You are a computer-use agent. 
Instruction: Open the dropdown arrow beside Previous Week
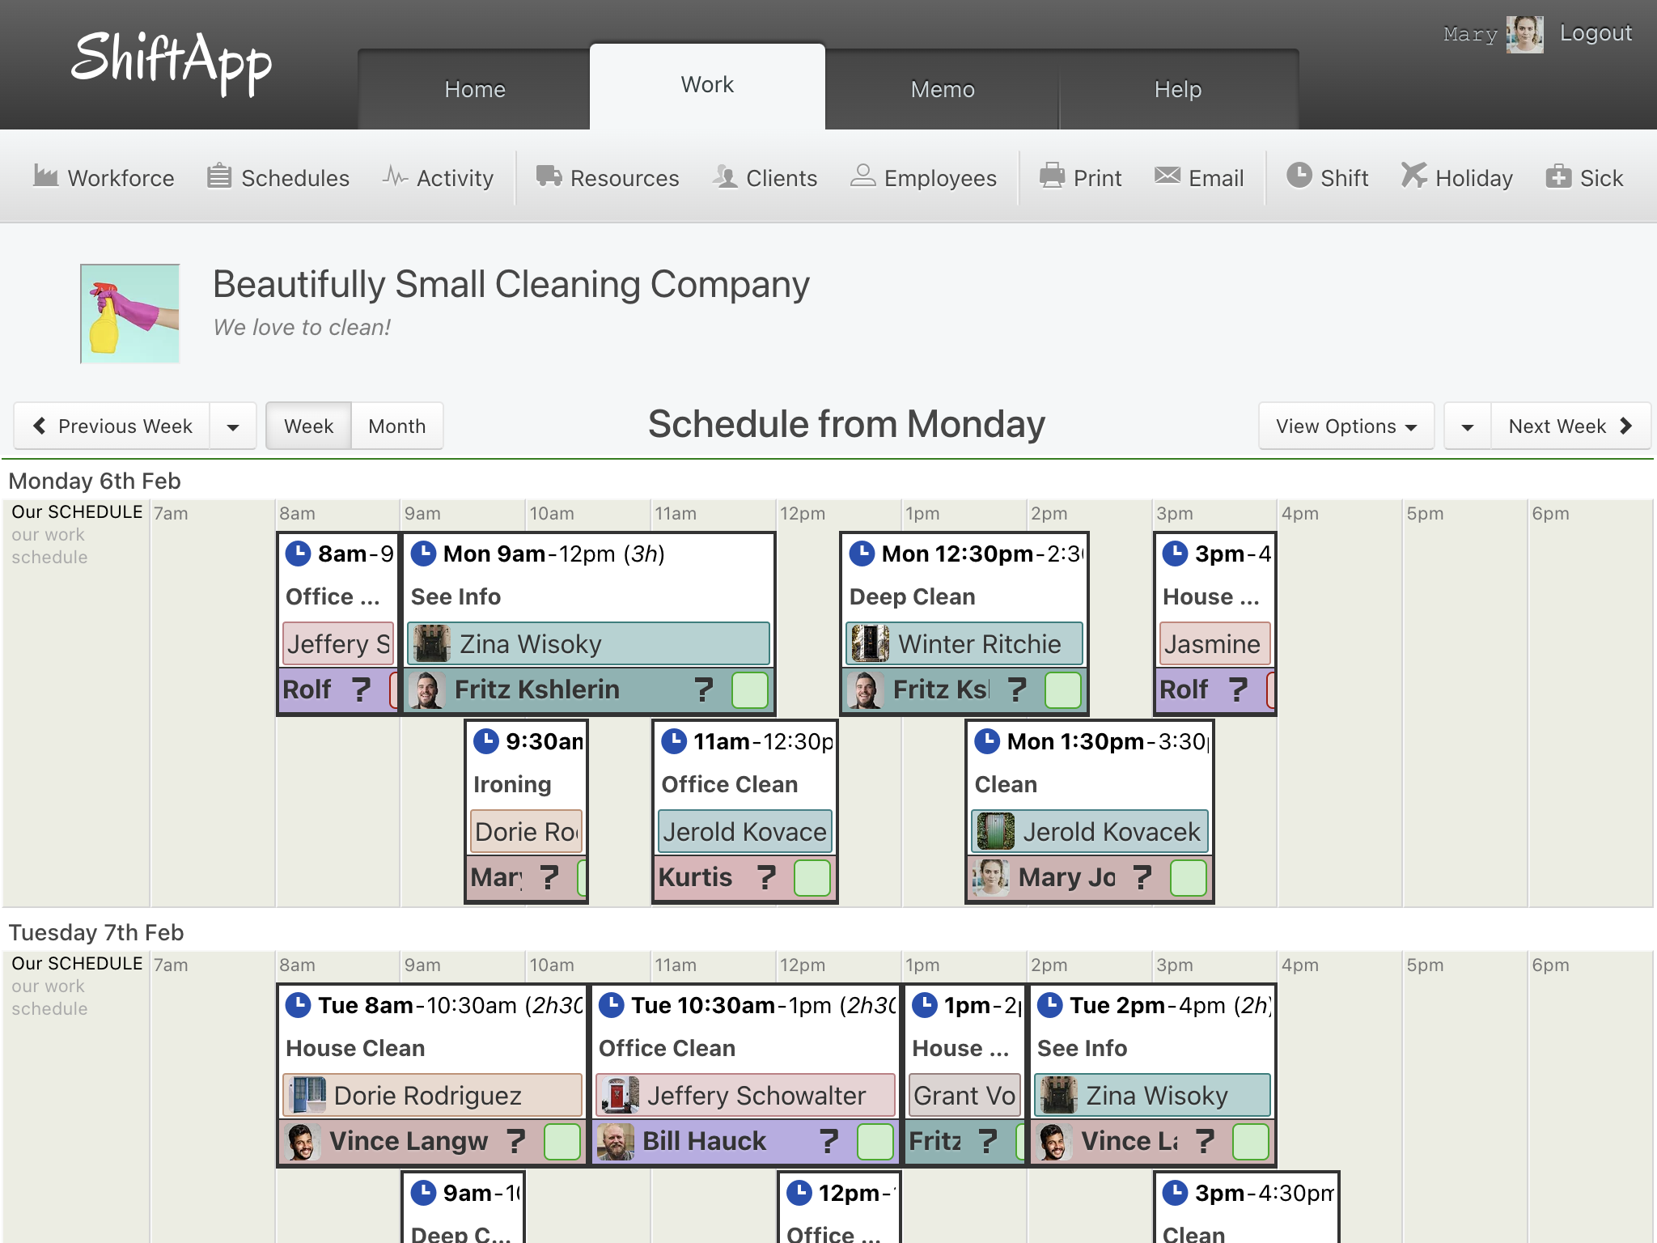[233, 426]
